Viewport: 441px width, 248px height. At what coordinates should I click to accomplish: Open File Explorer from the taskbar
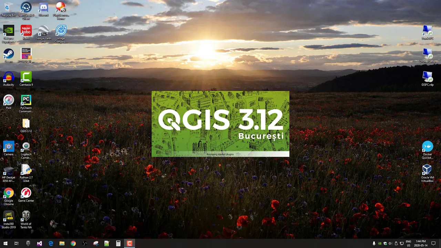[x=62, y=244]
